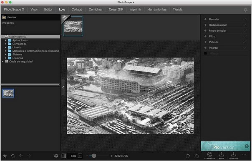The width and height of the screenshot is (252, 161).
Task: Toggle the Película checkmark
Action: coord(245,42)
